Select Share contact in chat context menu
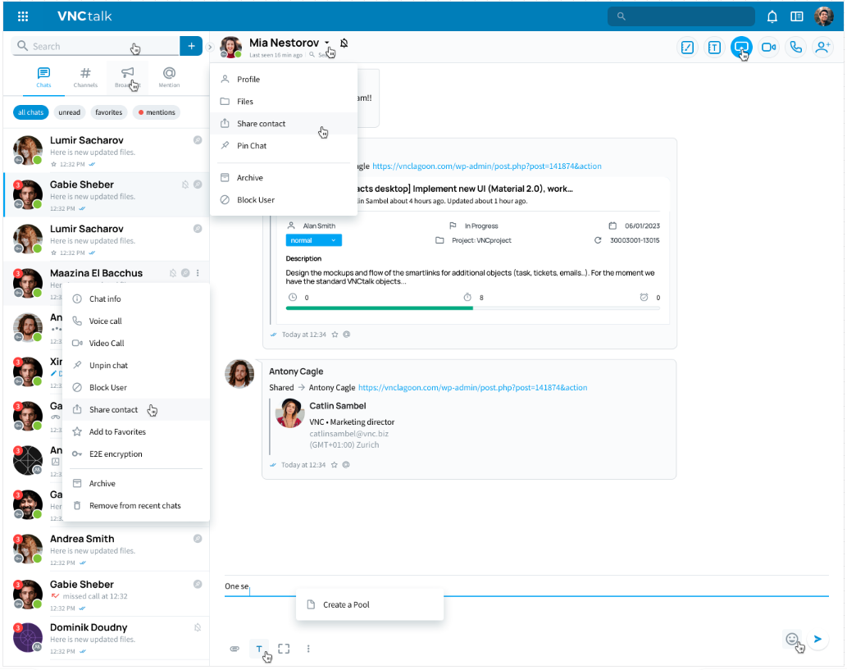Image resolution: width=847 pixels, height=670 pixels. point(114,410)
